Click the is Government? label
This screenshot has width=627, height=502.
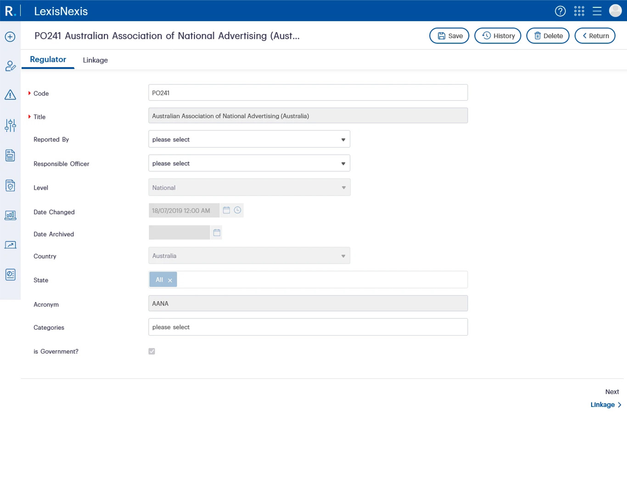click(x=56, y=351)
